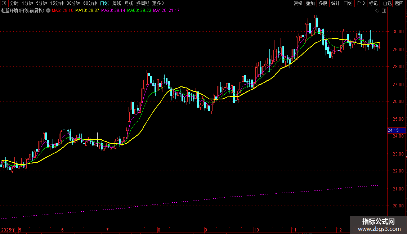Click the MA120: 21.17 indicator label
The image size is (407, 234).
click(x=166, y=10)
